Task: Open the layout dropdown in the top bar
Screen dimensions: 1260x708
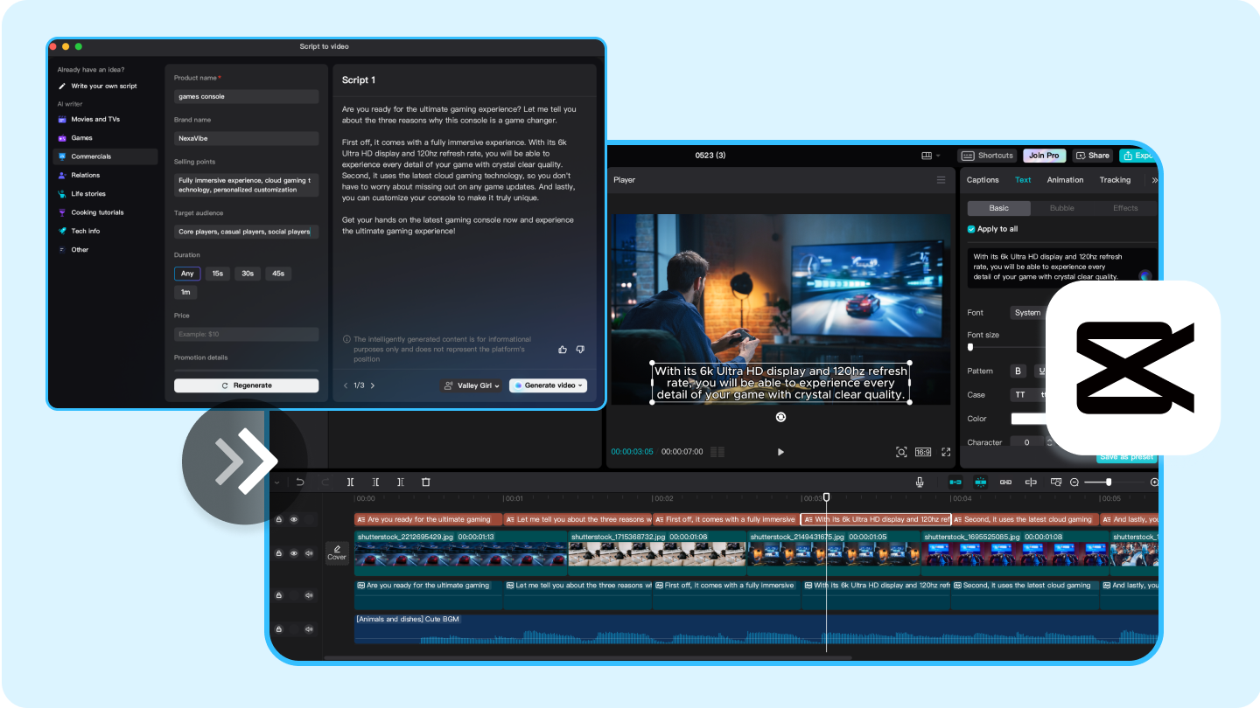Action: click(930, 156)
